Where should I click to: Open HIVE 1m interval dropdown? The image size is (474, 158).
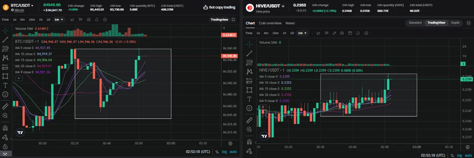point(303,33)
